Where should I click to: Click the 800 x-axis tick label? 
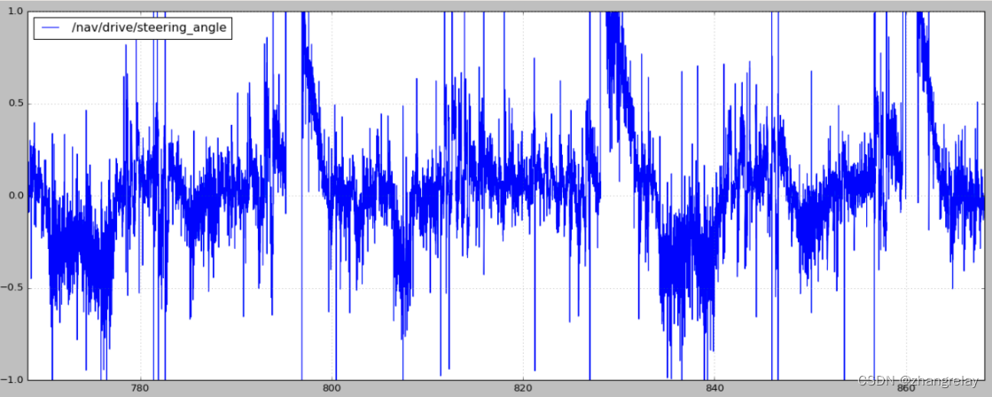332,387
